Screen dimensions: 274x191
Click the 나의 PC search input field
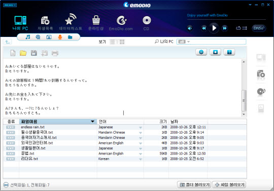click(x=212, y=42)
